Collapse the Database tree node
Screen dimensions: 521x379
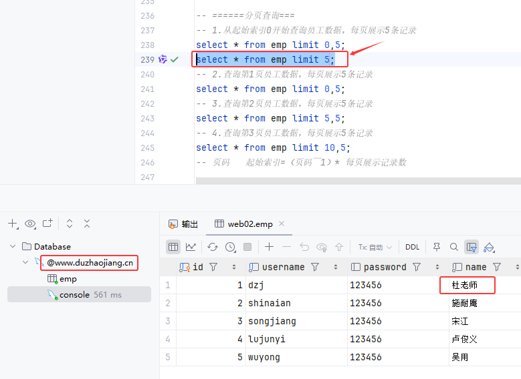13,246
